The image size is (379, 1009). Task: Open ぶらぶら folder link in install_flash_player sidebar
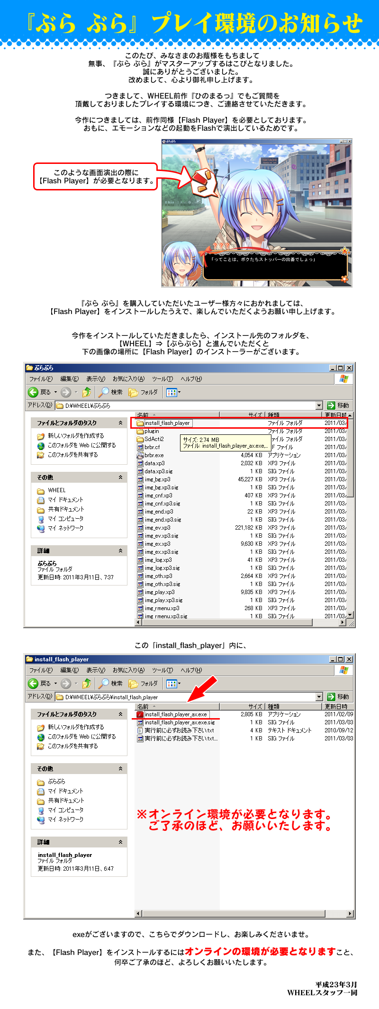[51, 781]
